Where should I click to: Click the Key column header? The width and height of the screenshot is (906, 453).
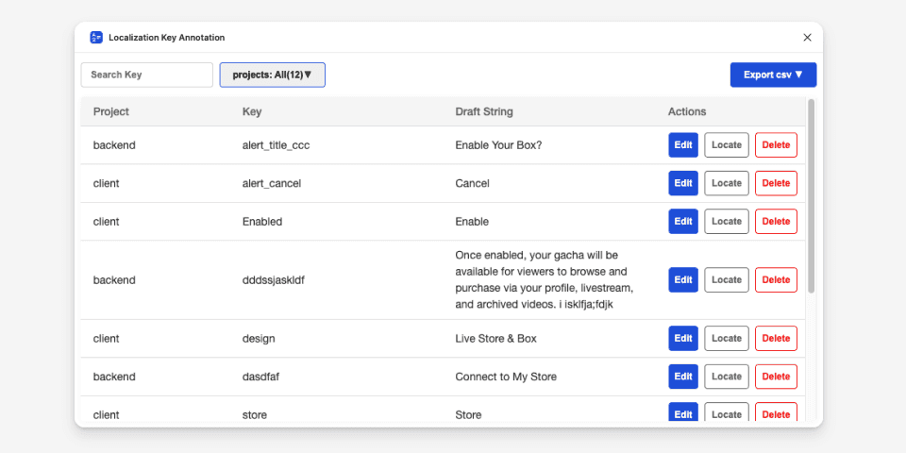pyautogui.click(x=252, y=111)
